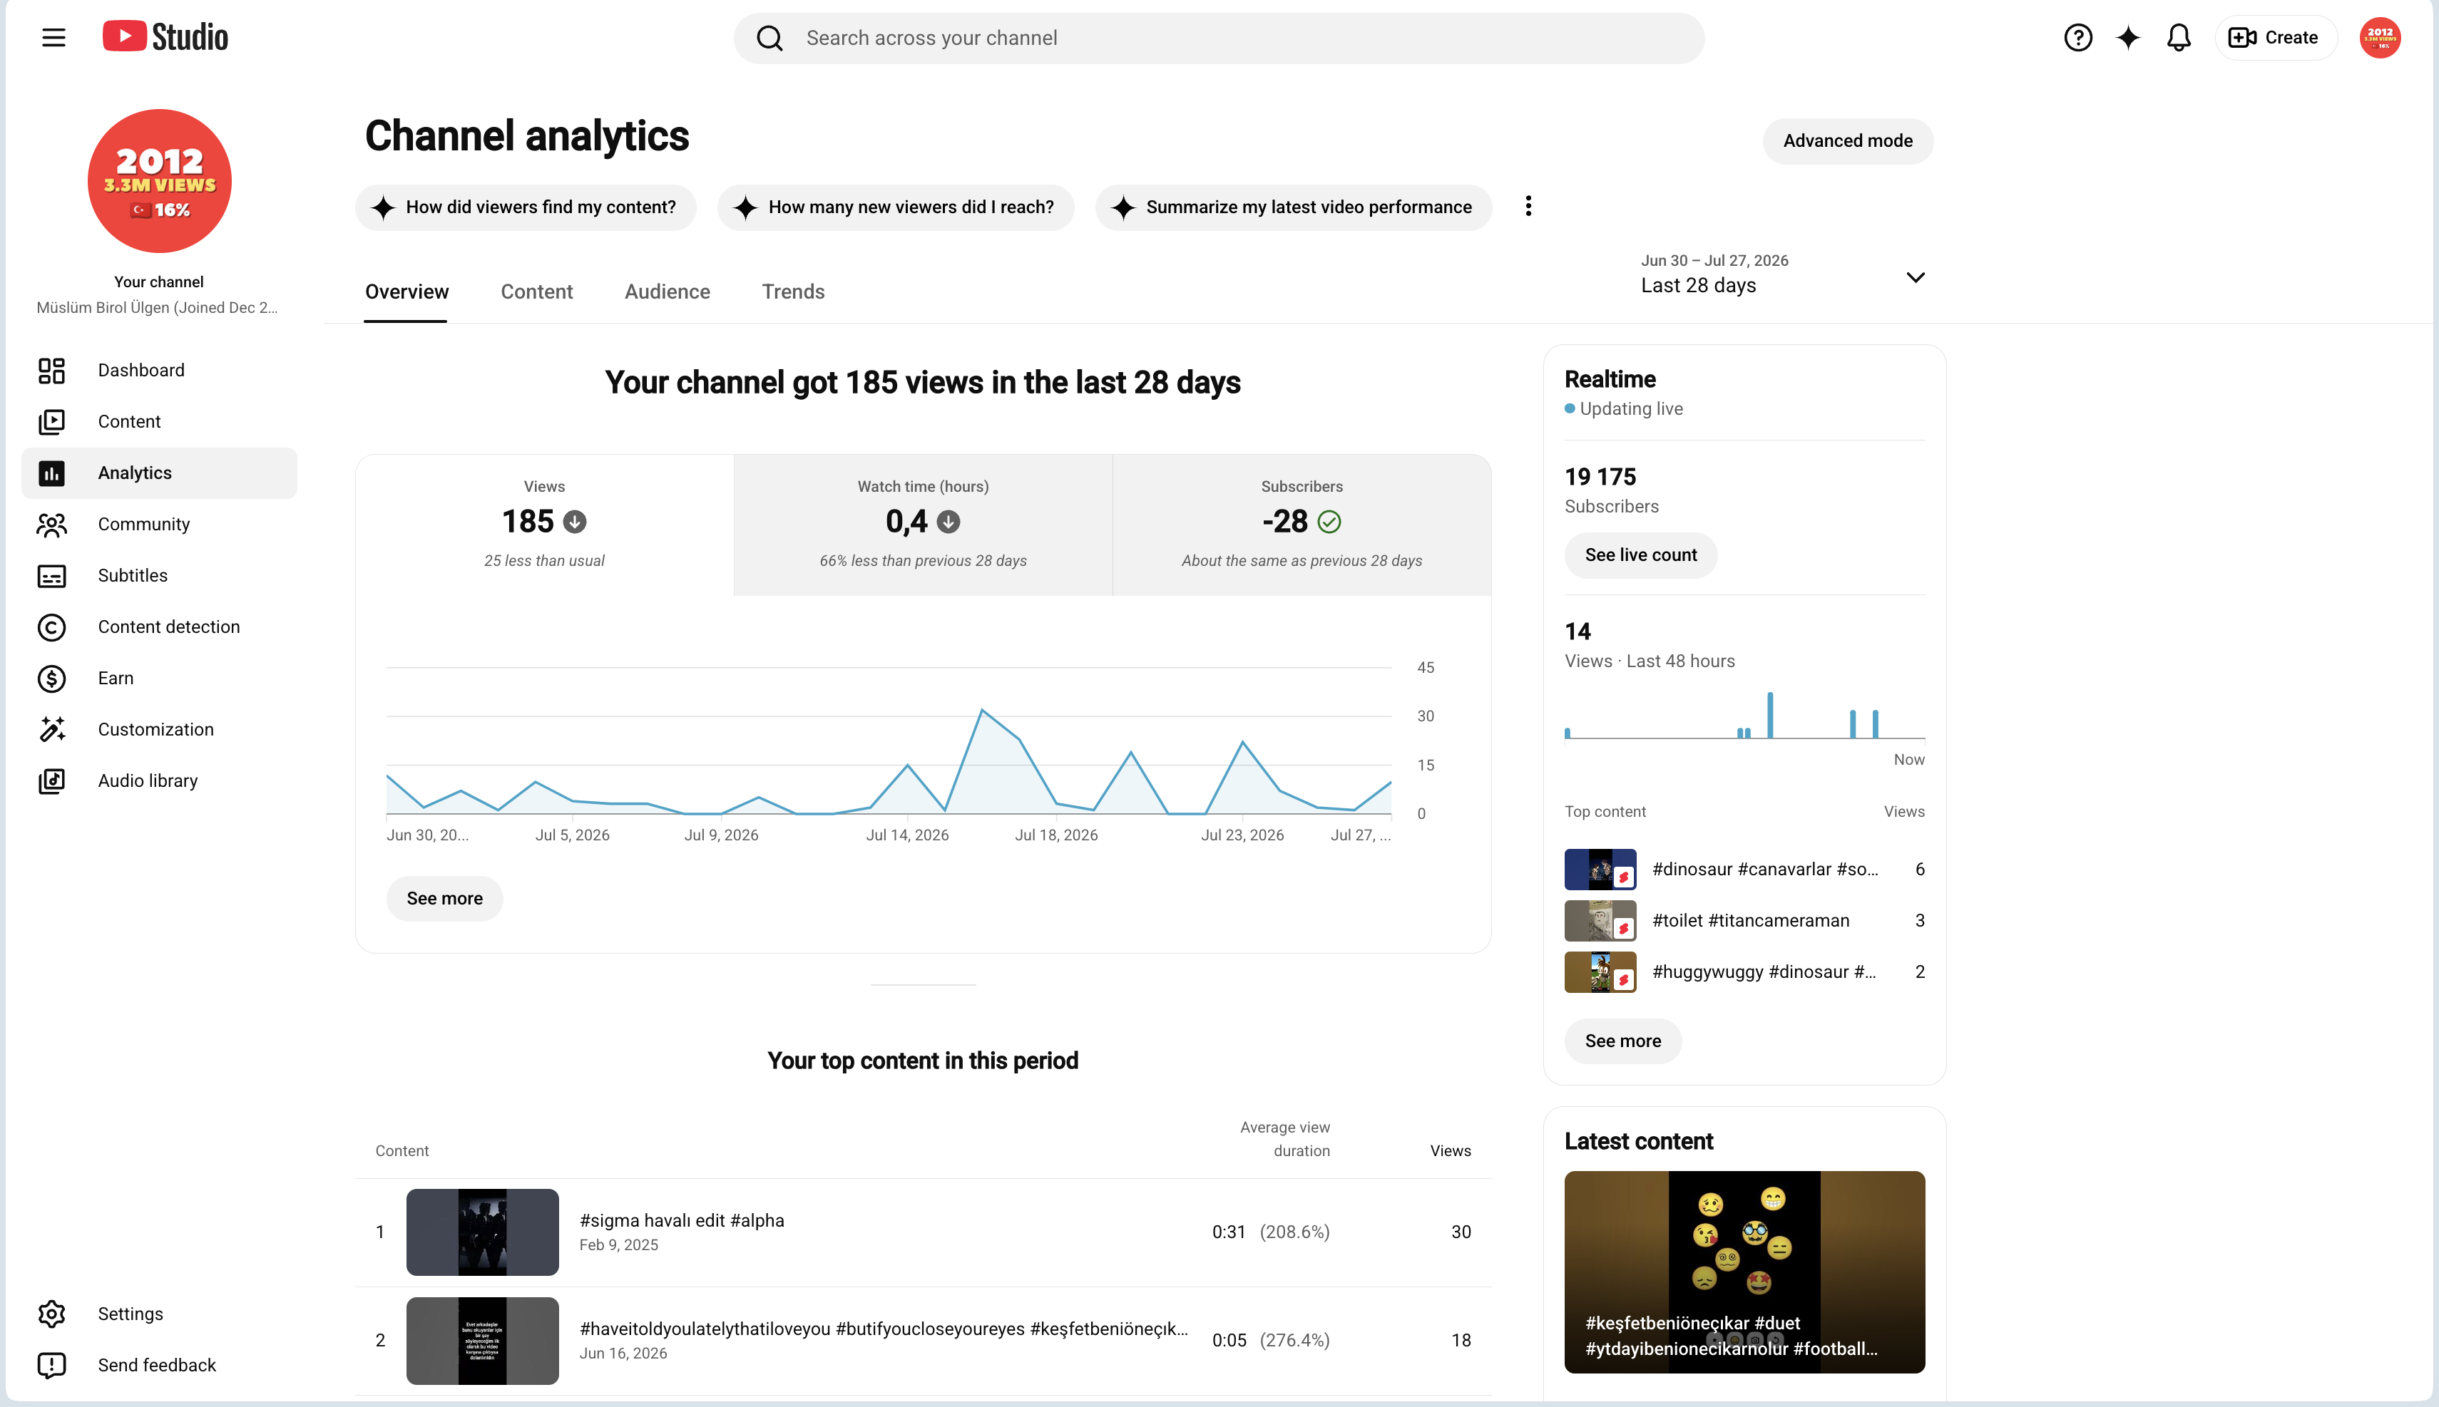Open the Earn dollar icon
Image resolution: width=2439 pixels, height=1407 pixels.
tap(51, 679)
